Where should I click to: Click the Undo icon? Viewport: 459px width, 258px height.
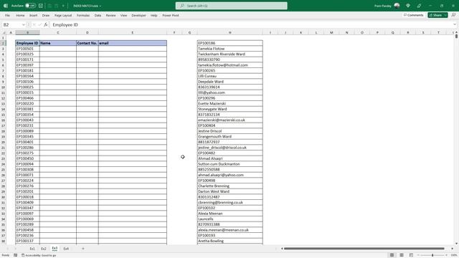pos(49,6)
